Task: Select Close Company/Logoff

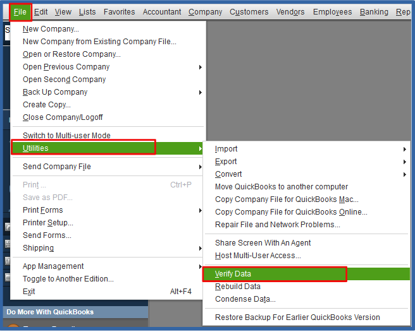Action: click(107, 117)
